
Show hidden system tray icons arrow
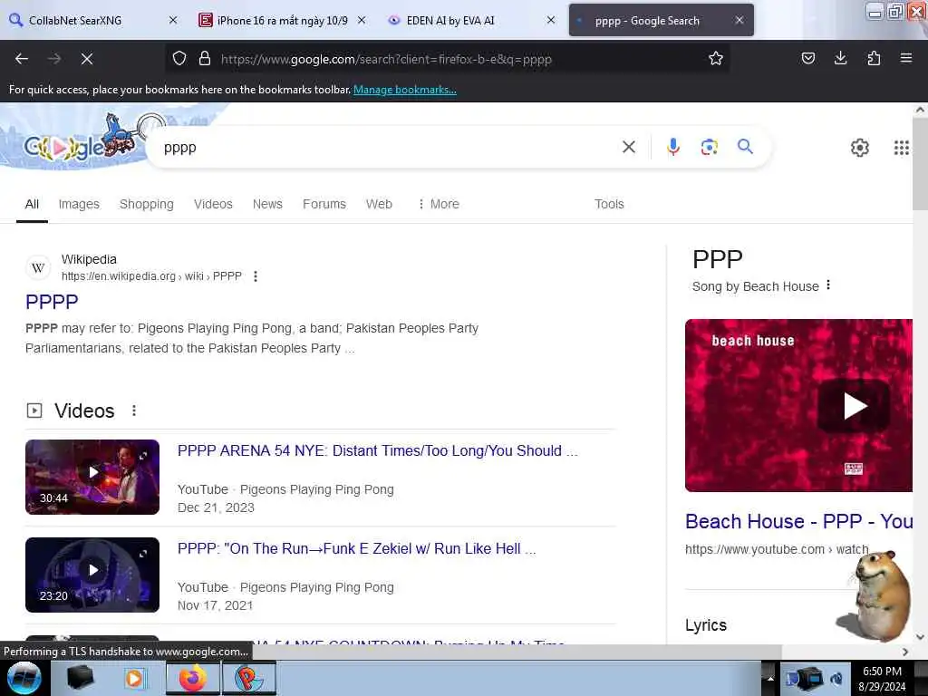pos(770,678)
